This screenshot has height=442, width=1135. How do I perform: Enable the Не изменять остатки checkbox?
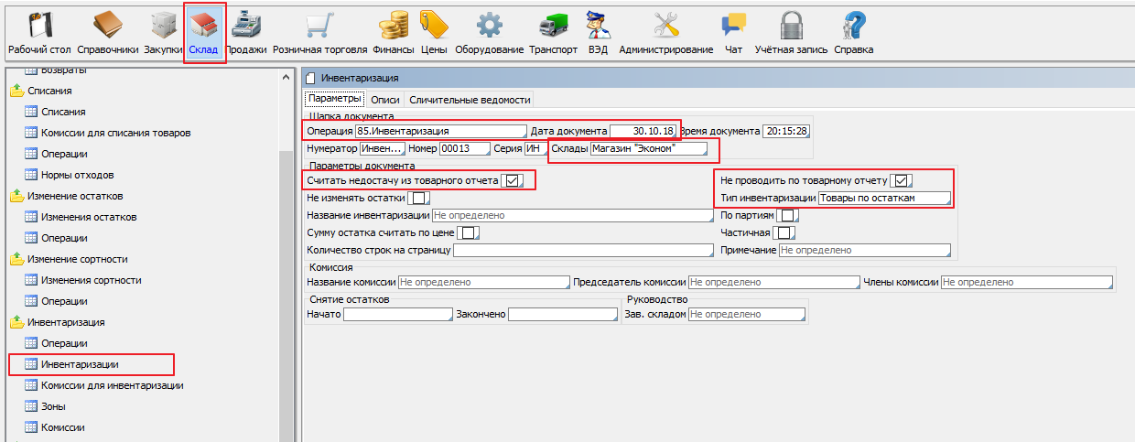pyautogui.click(x=419, y=198)
